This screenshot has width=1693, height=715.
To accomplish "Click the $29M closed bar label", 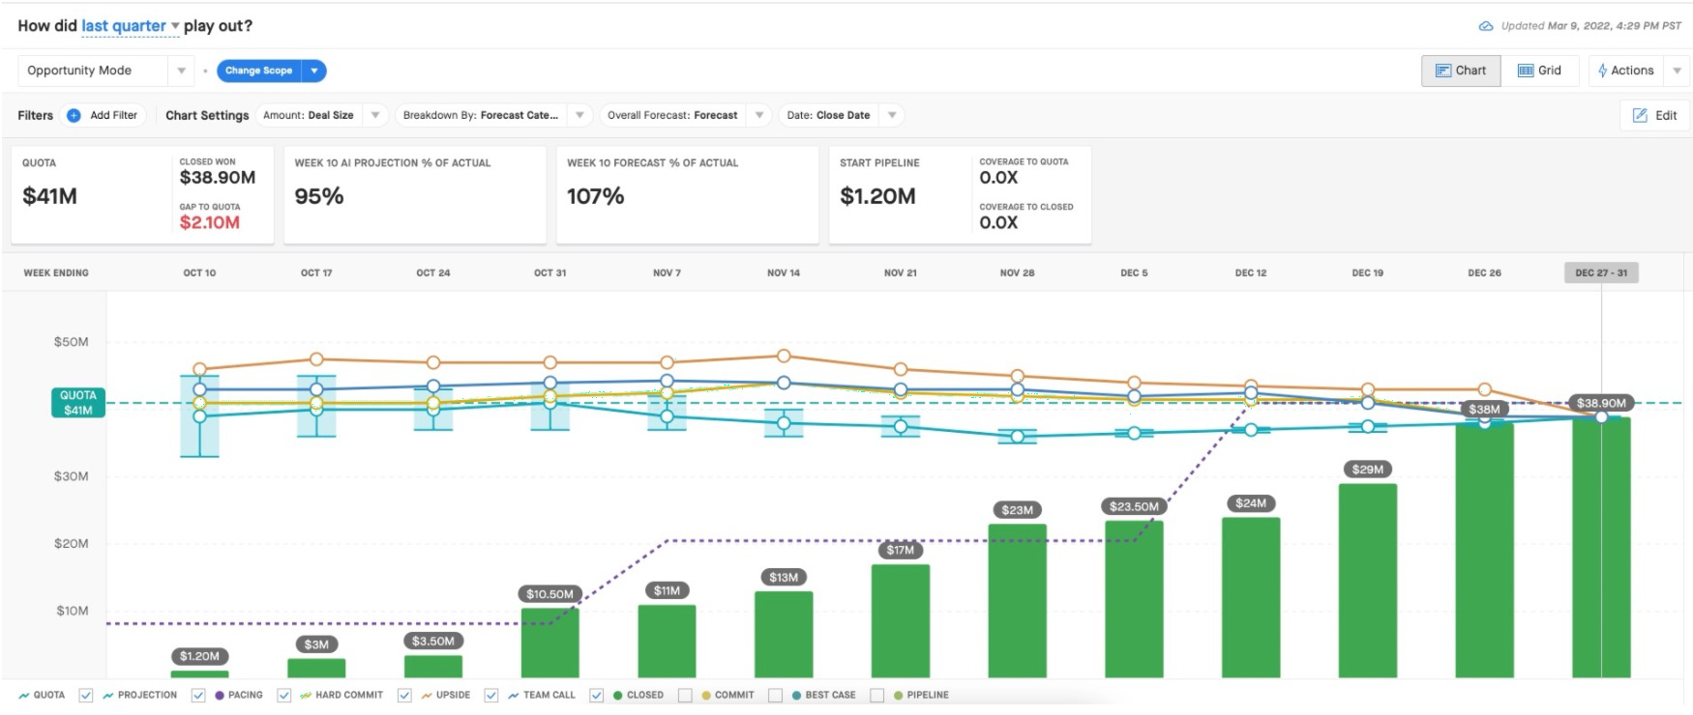I will click(x=1367, y=470).
